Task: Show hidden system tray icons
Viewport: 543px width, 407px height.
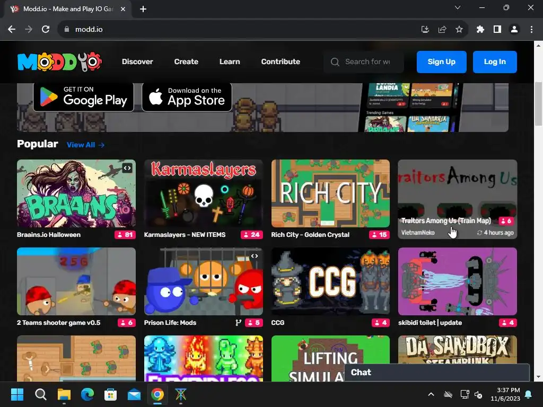Action: click(431, 394)
